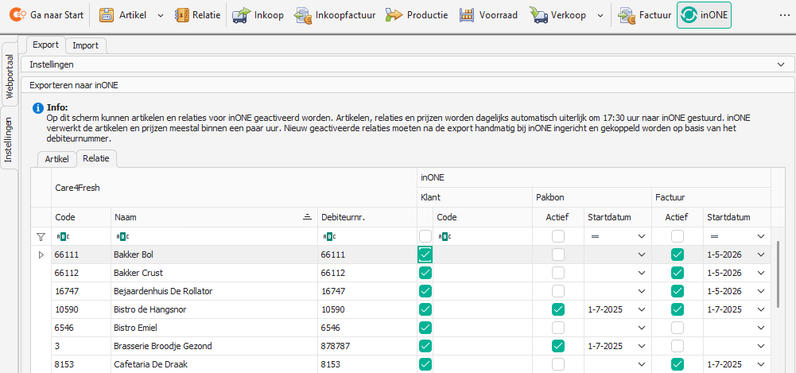This screenshot has width=796, height=373.
Task: Click the Naam filter ABC icon
Action: [x=123, y=236]
